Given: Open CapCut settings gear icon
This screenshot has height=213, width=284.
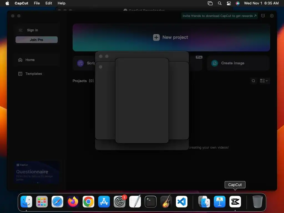Looking at the screenshot, I should (272, 16).
